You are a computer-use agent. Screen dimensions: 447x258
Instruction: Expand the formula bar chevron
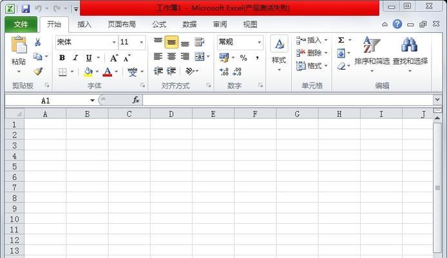[x=437, y=99]
